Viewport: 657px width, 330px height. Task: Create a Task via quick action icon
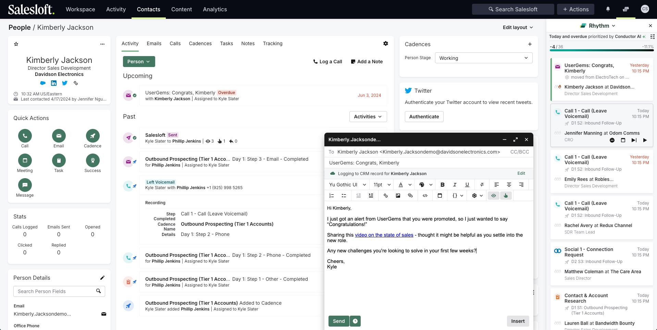(59, 160)
